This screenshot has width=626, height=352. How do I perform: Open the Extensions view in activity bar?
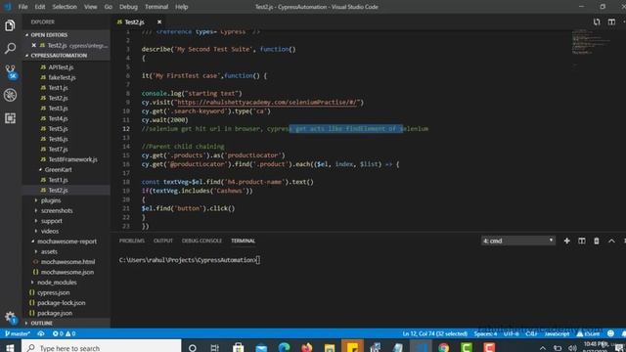[10, 118]
